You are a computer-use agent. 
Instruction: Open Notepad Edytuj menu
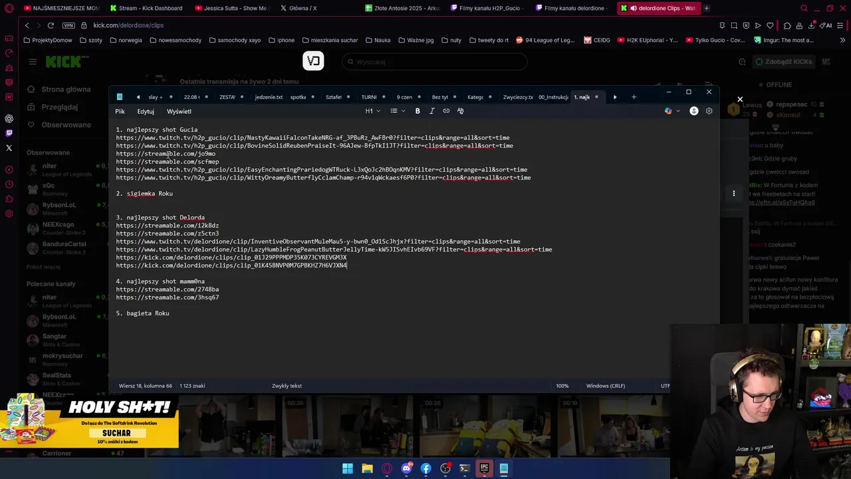coord(146,111)
